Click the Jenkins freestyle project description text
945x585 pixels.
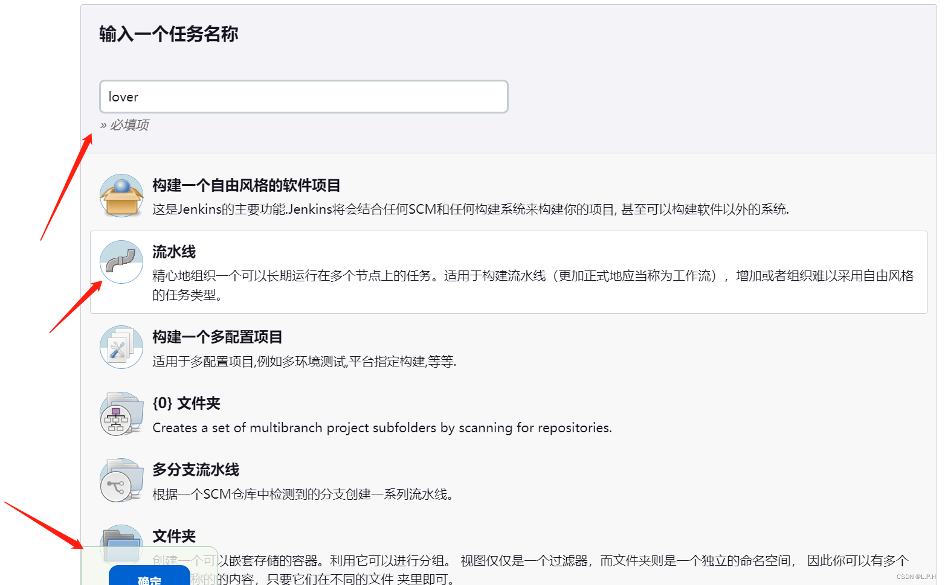click(x=471, y=209)
